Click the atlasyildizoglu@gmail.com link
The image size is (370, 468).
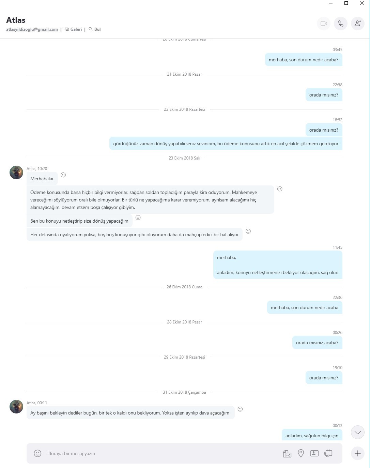tap(32, 29)
